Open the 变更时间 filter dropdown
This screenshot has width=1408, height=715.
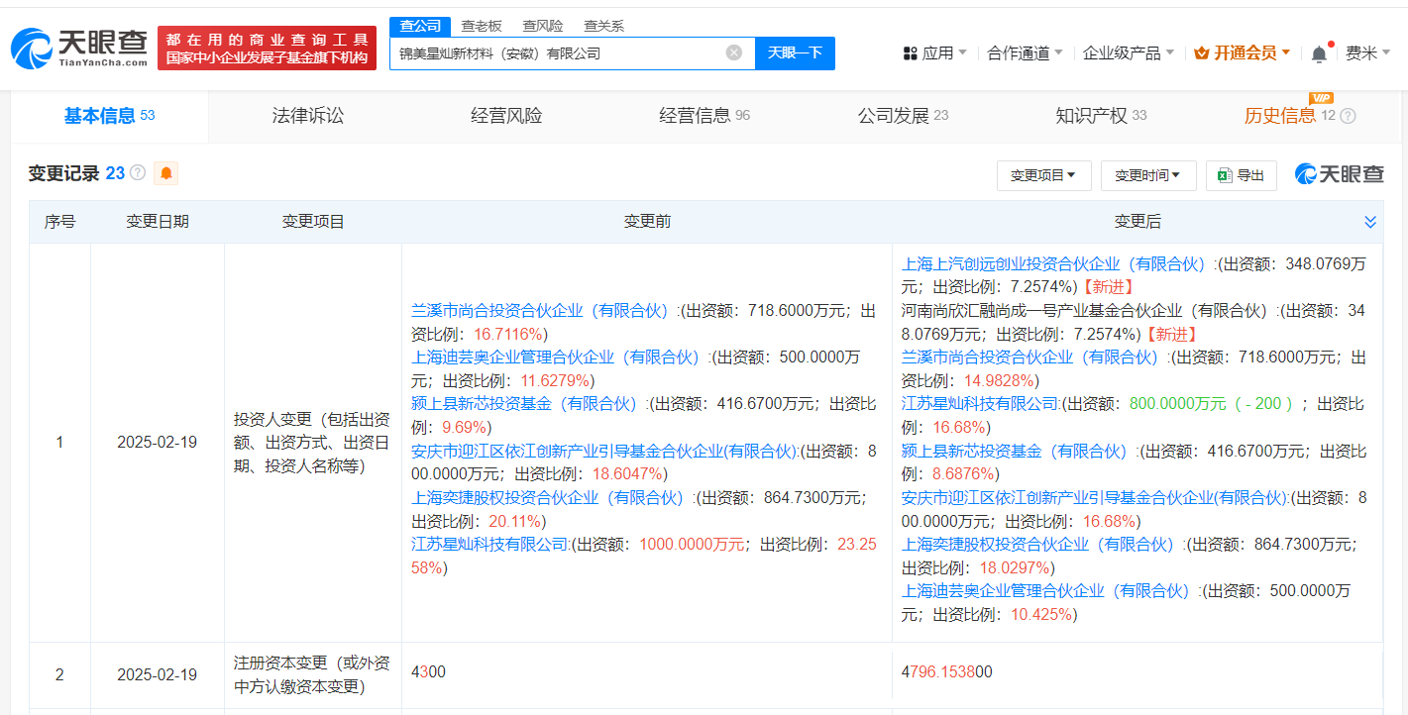point(1147,175)
